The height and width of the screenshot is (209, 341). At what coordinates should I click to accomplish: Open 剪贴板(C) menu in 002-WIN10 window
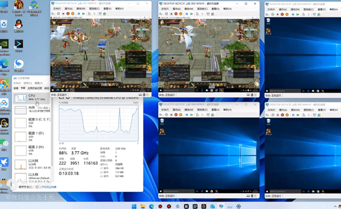(x=202, y=9)
